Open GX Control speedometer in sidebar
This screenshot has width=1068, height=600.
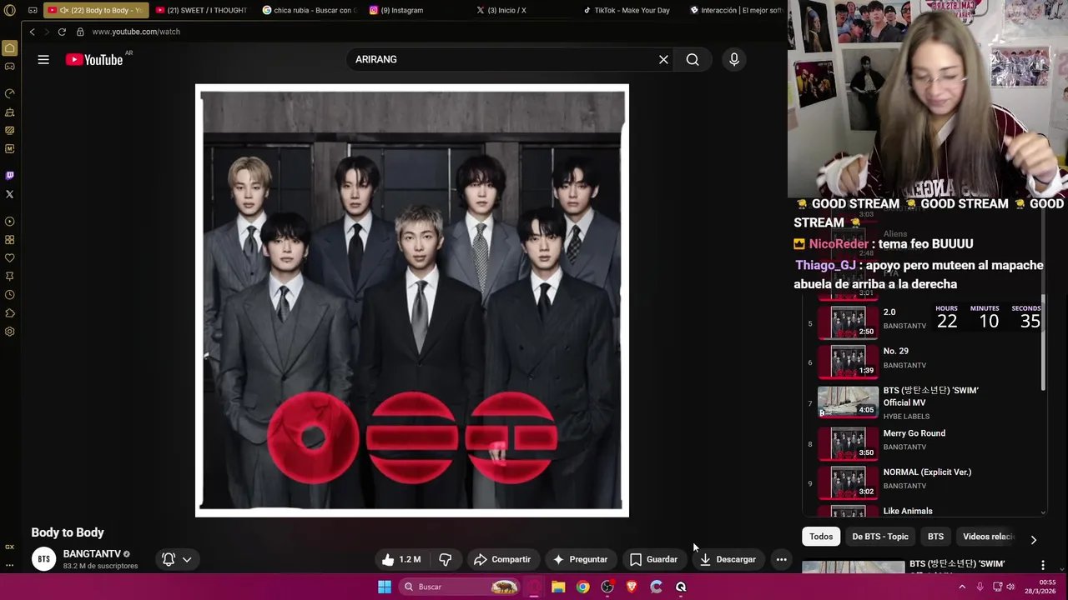tap(10, 93)
